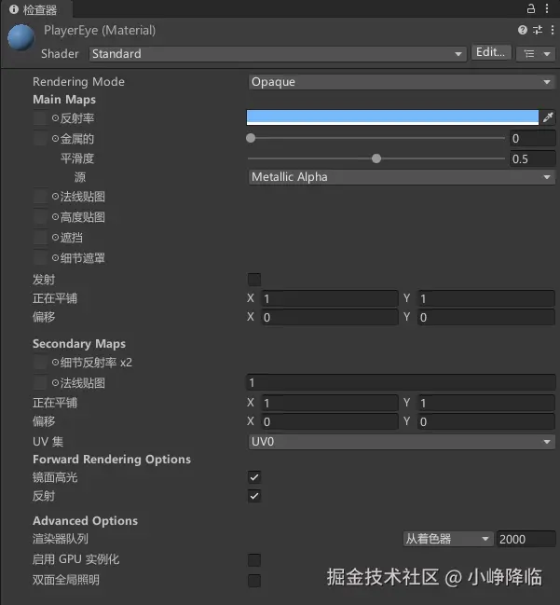The image size is (560, 605).
Task: Select the 反射率 texture slot box
Action: click(x=40, y=117)
